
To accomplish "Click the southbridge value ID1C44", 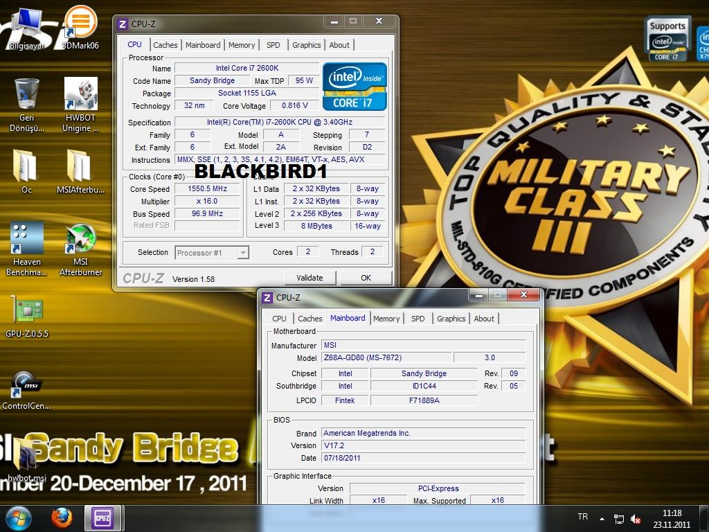I will coord(424,386).
